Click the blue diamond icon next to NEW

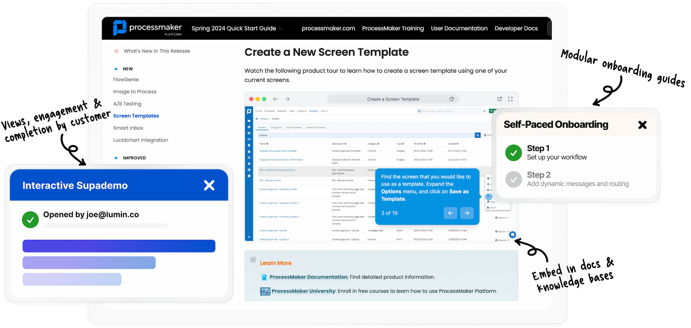pos(116,69)
